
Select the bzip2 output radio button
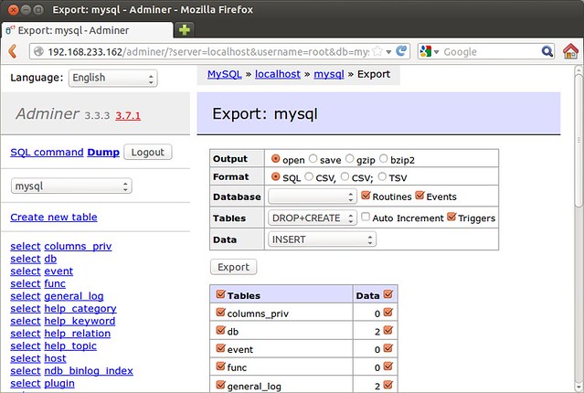(383, 159)
